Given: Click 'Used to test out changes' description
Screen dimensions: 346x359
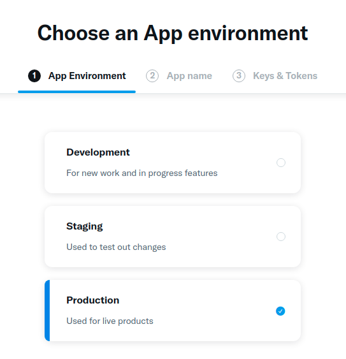Looking at the screenshot, I should [116, 247].
